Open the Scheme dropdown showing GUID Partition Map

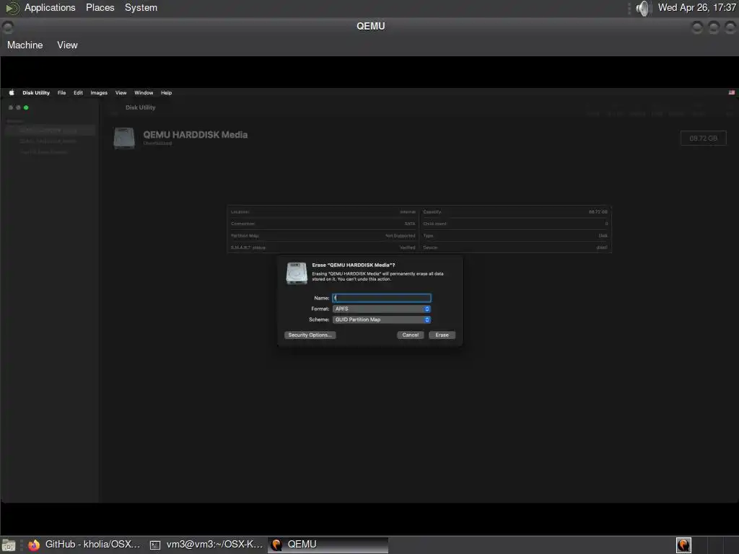coord(382,320)
